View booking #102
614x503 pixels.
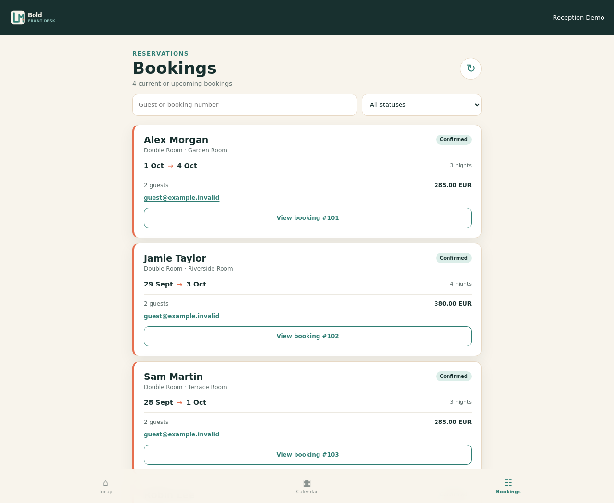pos(307,336)
